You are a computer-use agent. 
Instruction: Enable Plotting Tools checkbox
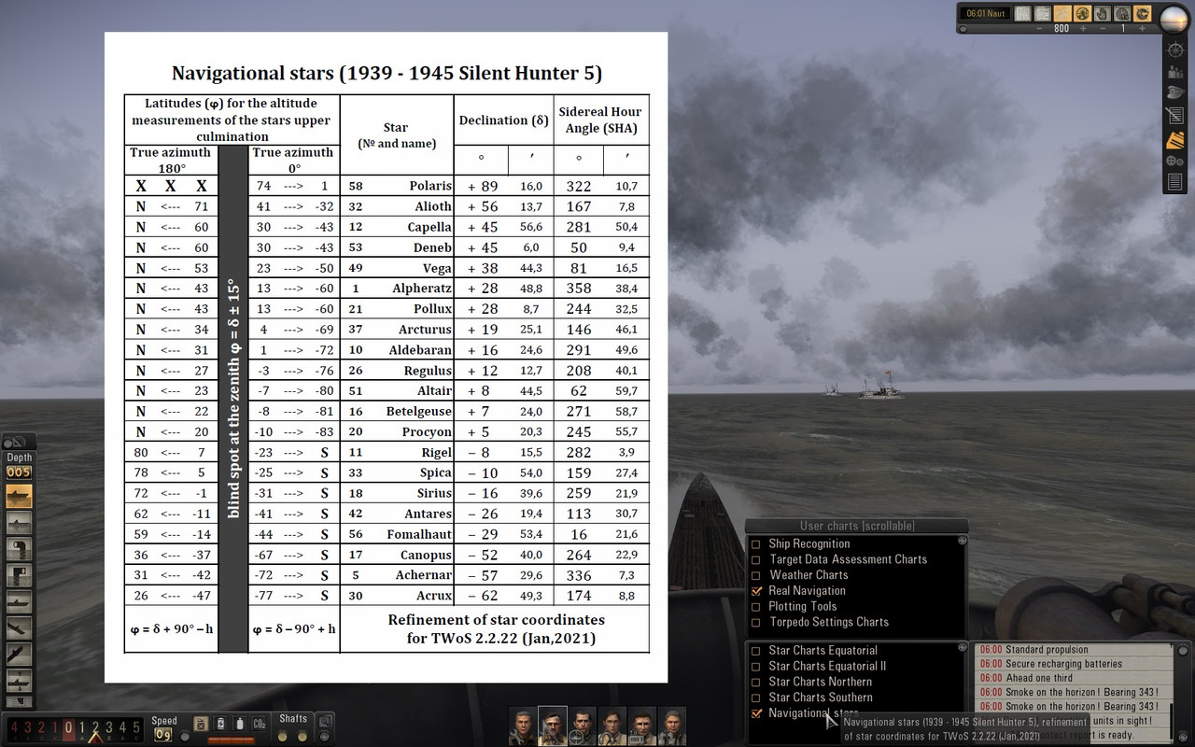point(756,606)
